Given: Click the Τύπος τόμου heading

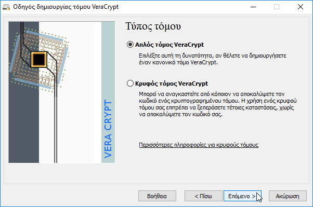Looking at the screenshot, I should pyautogui.click(x=153, y=26).
